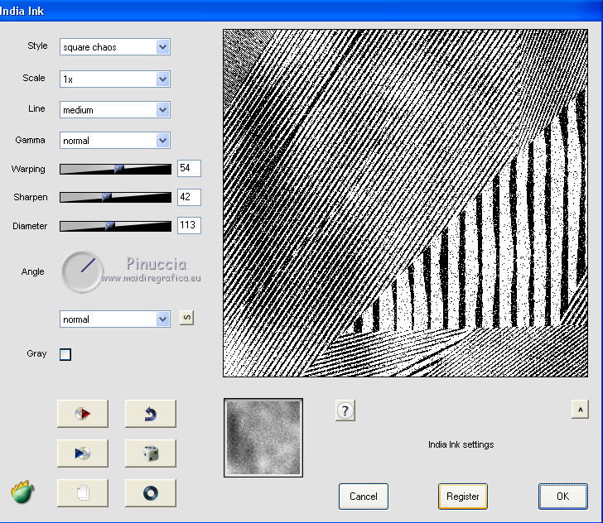Viewport: 603px width, 523px height.
Task: Enable the Gray checkbox
Action: [x=65, y=354]
